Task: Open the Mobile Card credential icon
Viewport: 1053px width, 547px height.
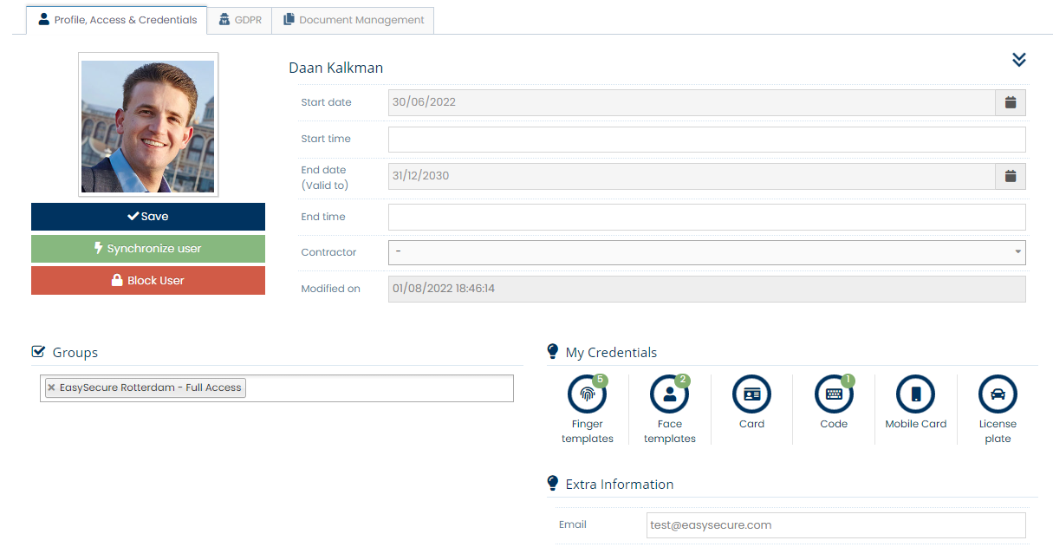Action: pos(916,394)
